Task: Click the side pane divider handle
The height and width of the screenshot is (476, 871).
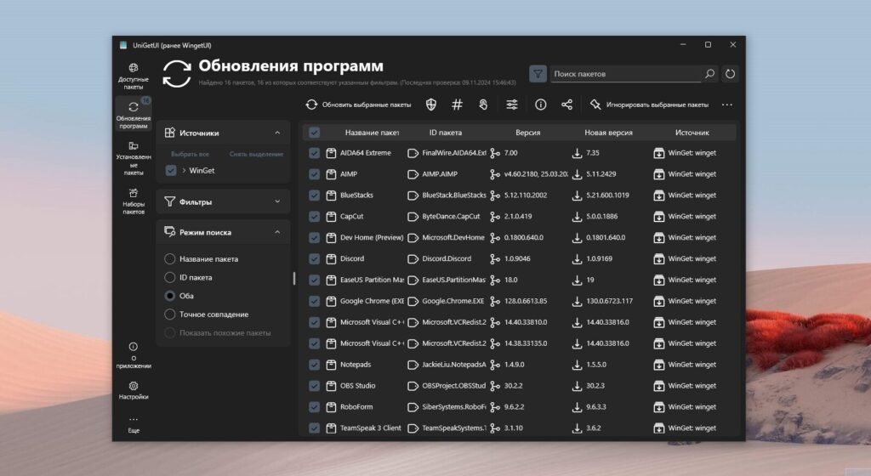Action: (293, 278)
